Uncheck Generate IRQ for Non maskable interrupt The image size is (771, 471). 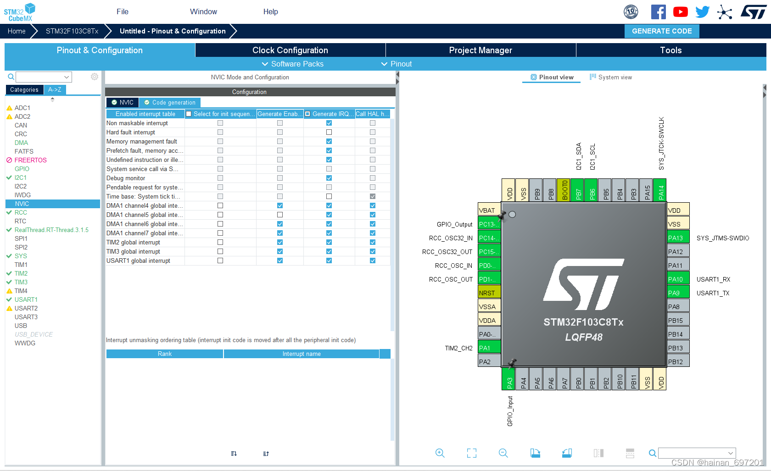pyautogui.click(x=329, y=123)
